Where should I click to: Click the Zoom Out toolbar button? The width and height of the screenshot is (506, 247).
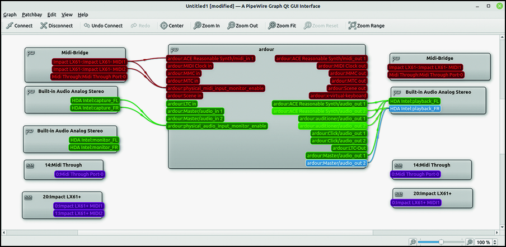[x=243, y=26]
